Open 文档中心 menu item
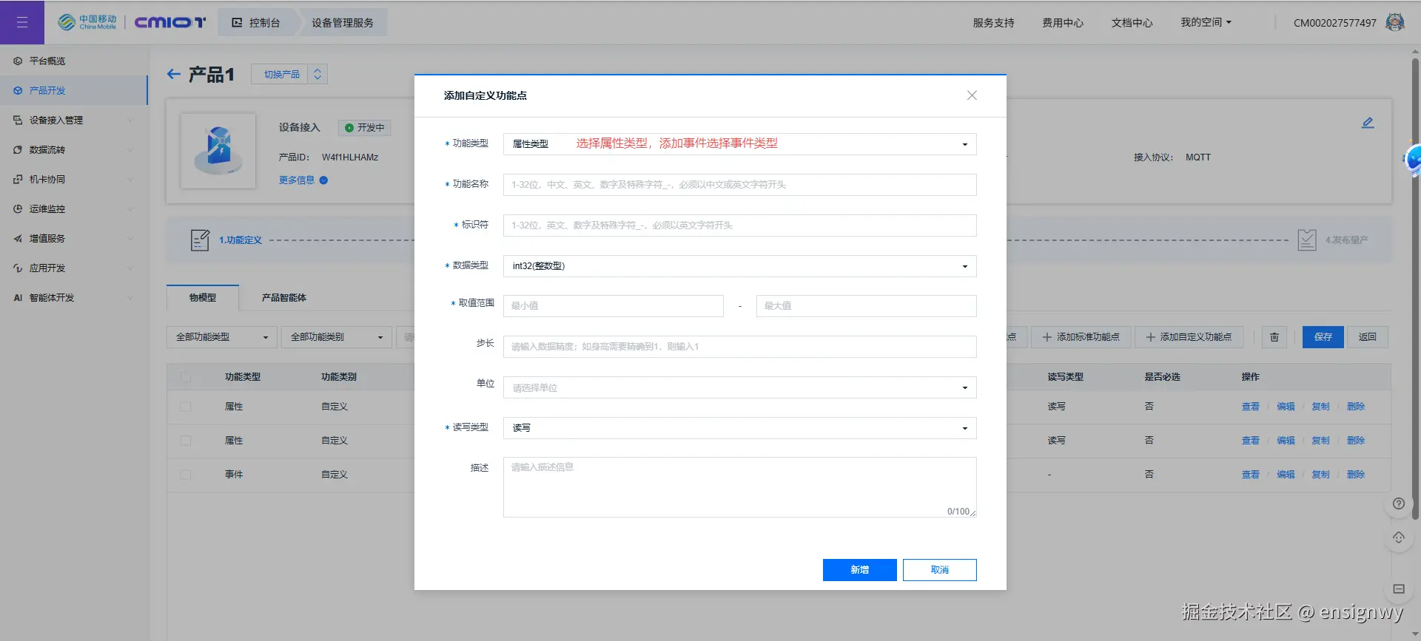Image resolution: width=1421 pixels, height=641 pixels. (1132, 23)
